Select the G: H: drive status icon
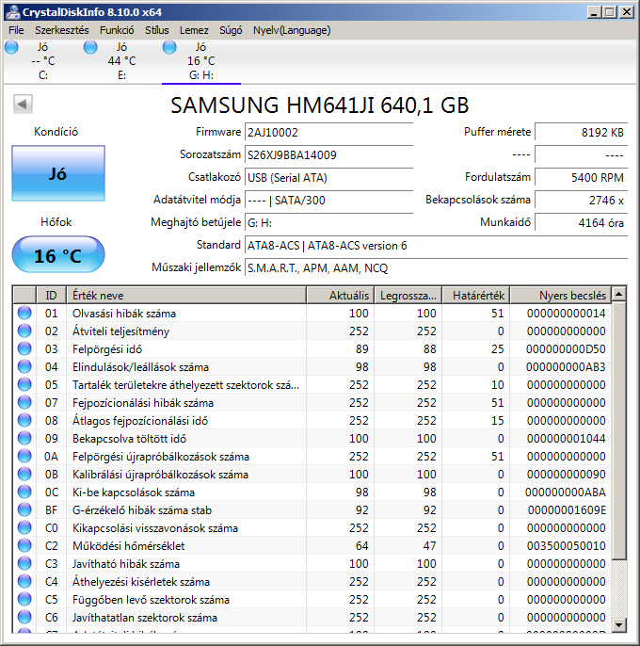This screenshot has width=640, height=646. pos(168,47)
